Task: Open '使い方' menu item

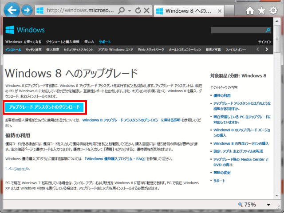Action: coord(89,42)
